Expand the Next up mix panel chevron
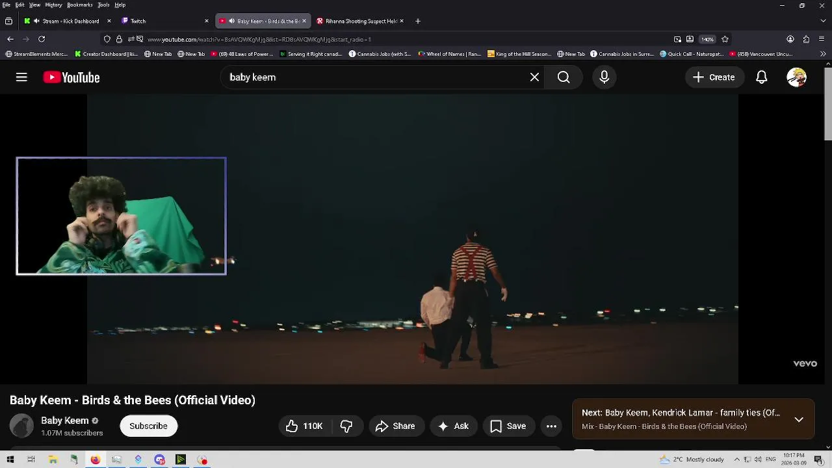Screen dimensions: 832x468 click(x=799, y=420)
